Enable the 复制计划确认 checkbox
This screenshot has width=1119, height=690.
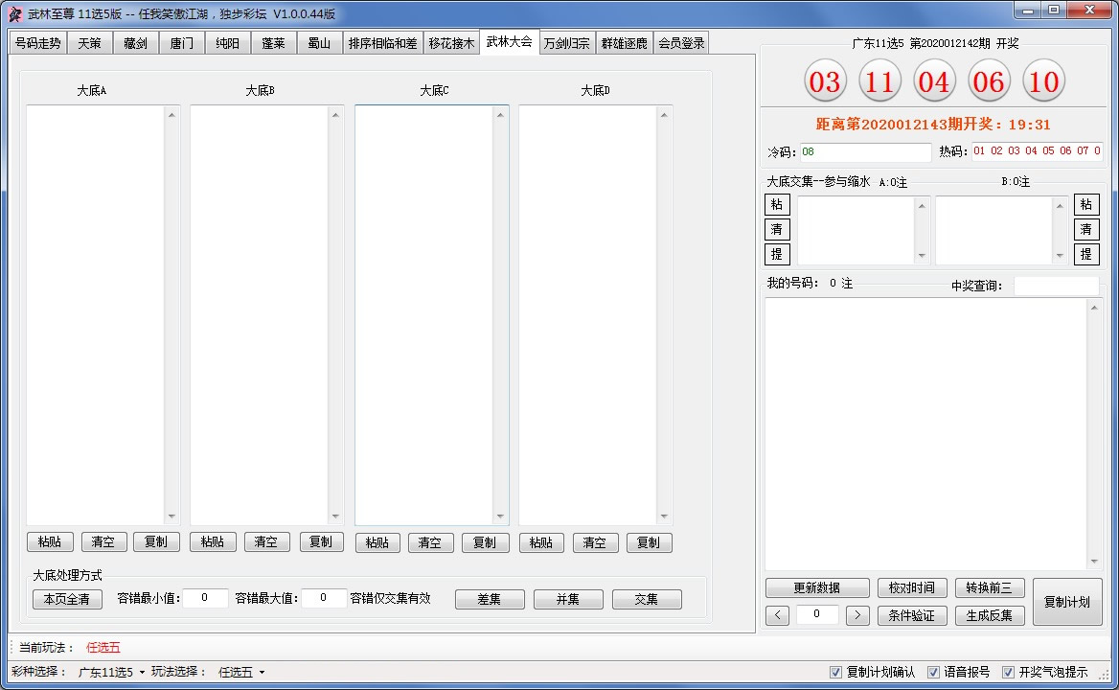pyautogui.click(x=836, y=672)
